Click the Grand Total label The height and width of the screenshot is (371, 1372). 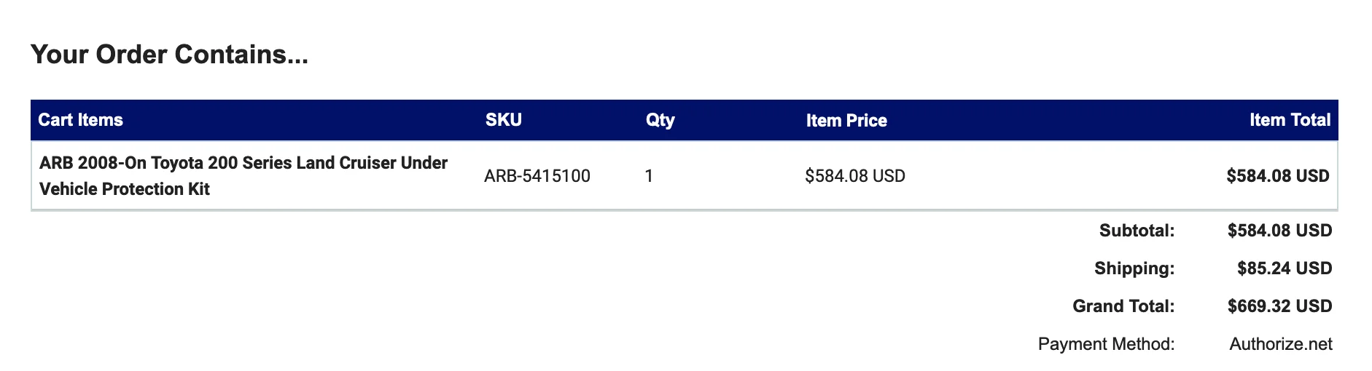[x=1123, y=306]
